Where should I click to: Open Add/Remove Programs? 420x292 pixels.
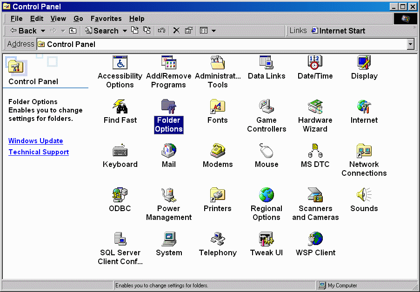click(168, 63)
